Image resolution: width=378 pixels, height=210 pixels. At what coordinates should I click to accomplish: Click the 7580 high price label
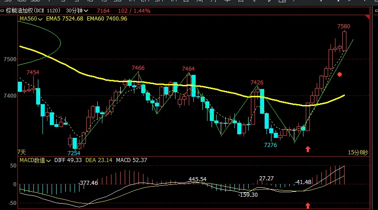coord(344,26)
